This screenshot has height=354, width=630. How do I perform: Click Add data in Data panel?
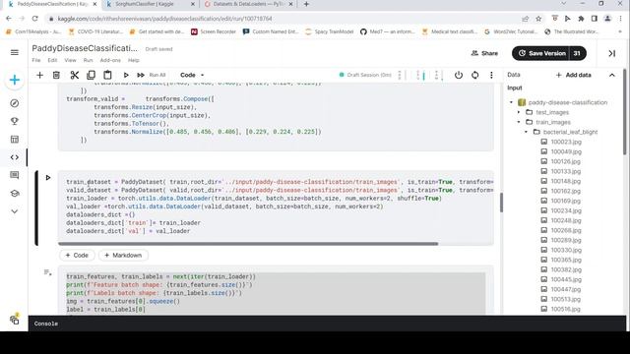pos(573,75)
